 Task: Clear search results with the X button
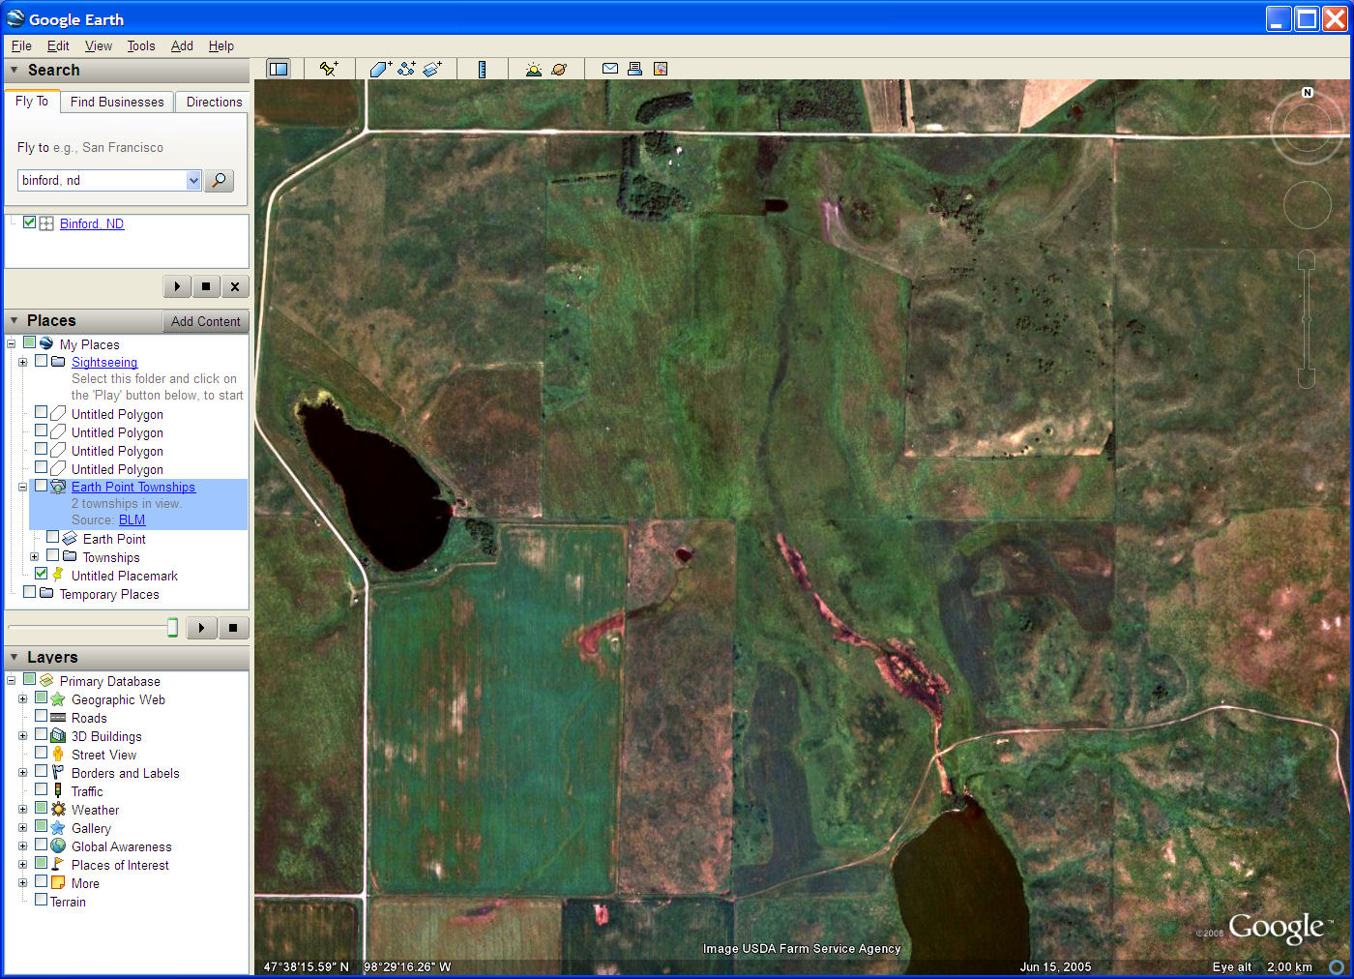click(235, 286)
